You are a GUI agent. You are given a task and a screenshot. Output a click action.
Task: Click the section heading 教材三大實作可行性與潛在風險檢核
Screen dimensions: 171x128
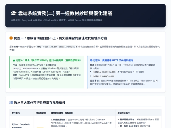coord(40,103)
